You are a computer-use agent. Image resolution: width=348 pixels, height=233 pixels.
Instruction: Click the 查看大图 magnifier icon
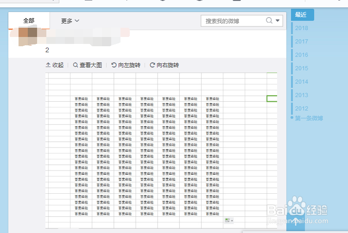pos(76,65)
